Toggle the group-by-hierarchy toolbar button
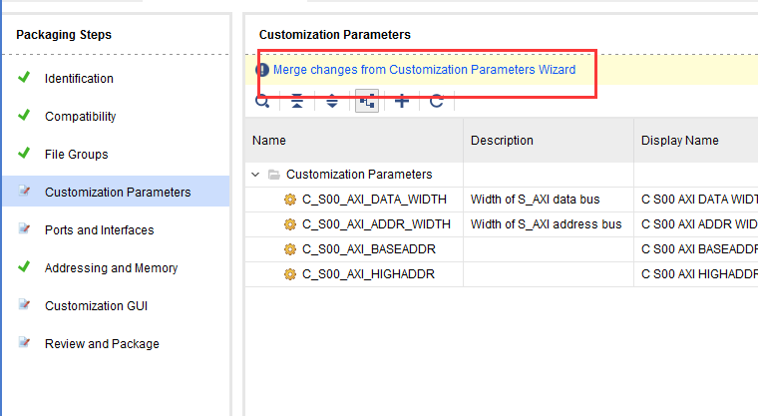Screen dimensions: 758x416 click(366, 101)
